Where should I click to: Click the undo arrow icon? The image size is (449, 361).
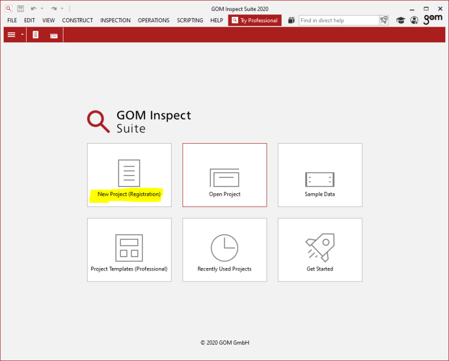(33, 9)
